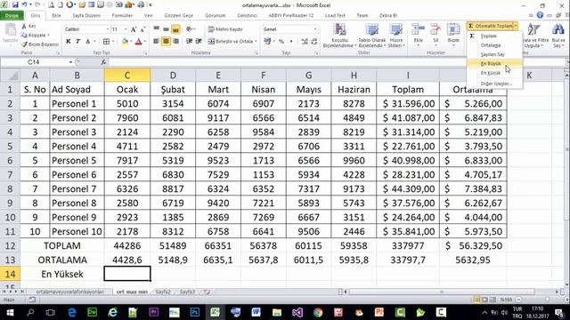Open the Kopyala dropdown arrow
Screen dimensions: 570x320
click(48, 36)
